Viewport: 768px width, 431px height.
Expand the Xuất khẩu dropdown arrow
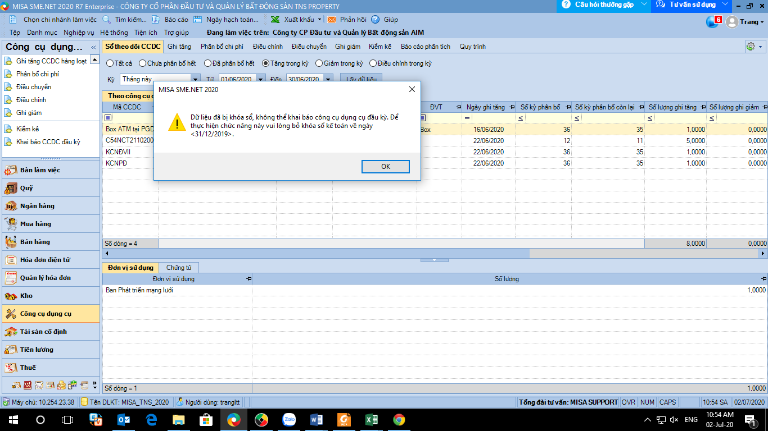point(319,20)
